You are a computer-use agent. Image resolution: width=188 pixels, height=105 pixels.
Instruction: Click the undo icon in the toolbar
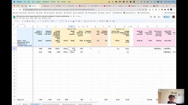[22, 21]
